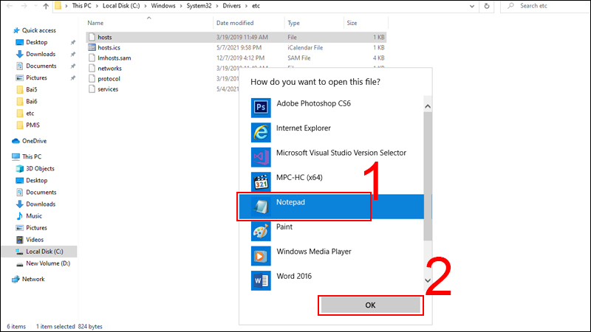
Task: Click the lmhosts.sam file name
Action: 115,58
